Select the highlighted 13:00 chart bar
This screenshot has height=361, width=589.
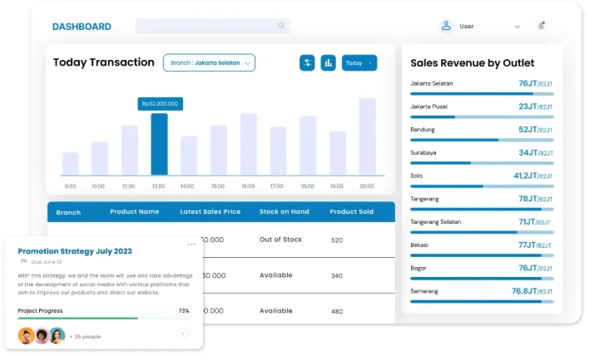pos(159,144)
